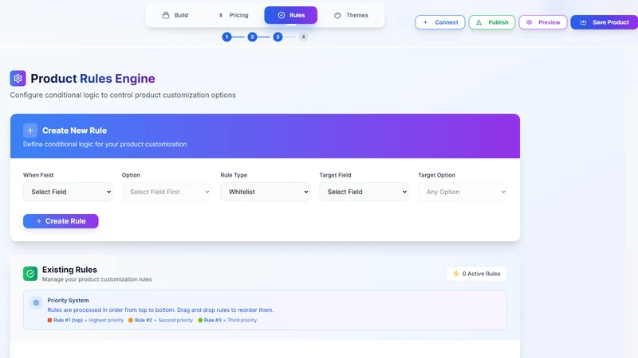Click the red dot for Rule #1 priority

pyautogui.click(x=49, y=321)
